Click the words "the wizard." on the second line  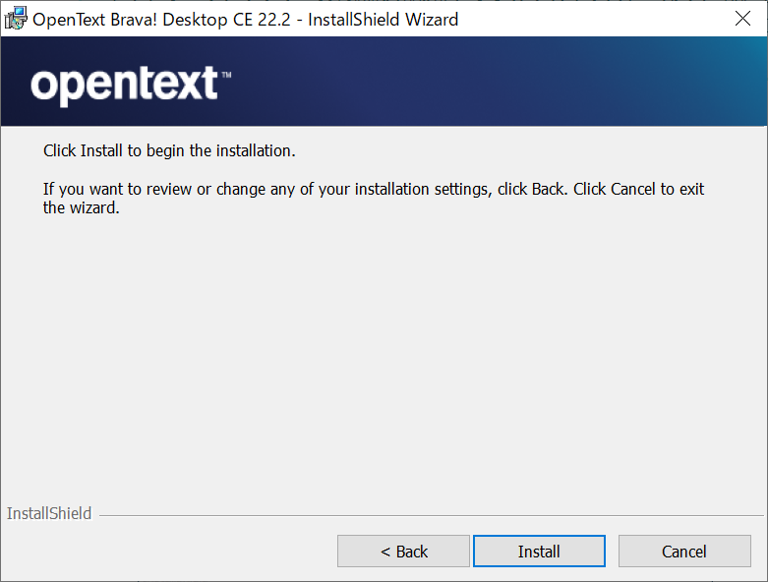pos(82,208)
